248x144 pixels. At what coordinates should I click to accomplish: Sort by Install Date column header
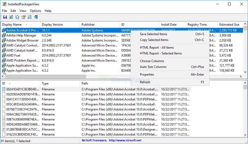pos(172,25)
